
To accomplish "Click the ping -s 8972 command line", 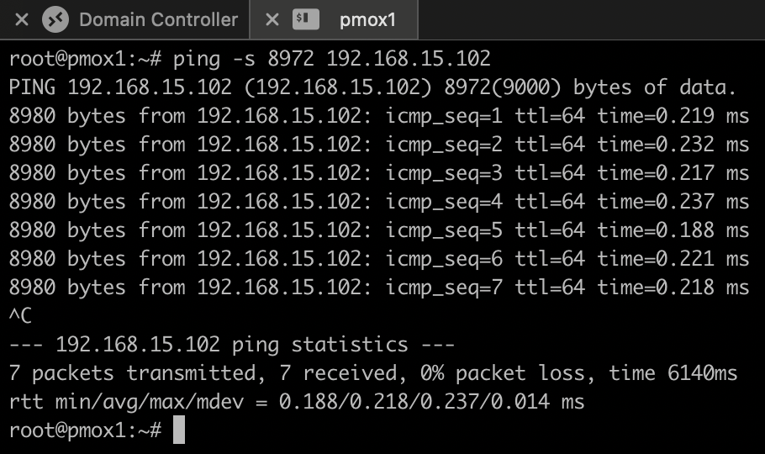I will point(250,59).
